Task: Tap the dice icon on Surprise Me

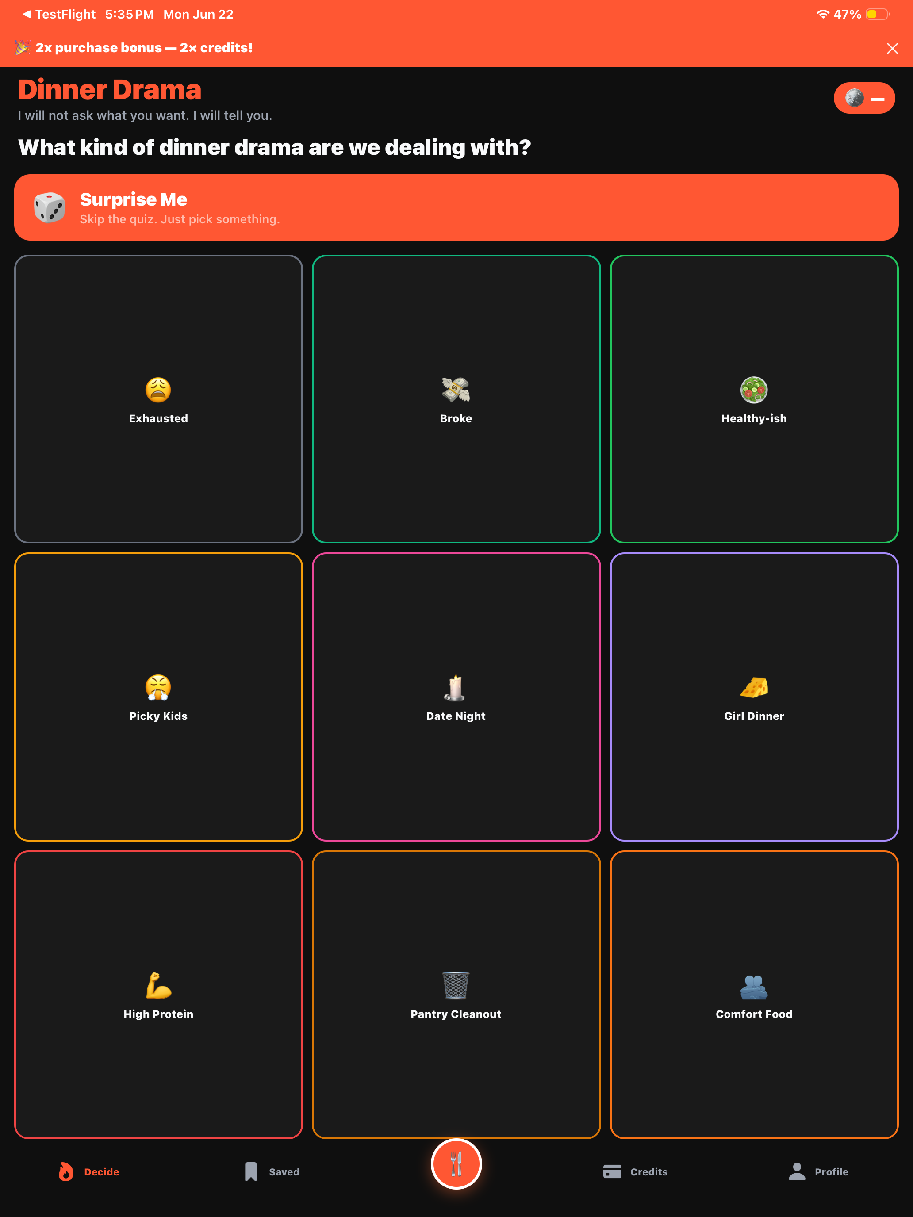Action: point(50,207)
